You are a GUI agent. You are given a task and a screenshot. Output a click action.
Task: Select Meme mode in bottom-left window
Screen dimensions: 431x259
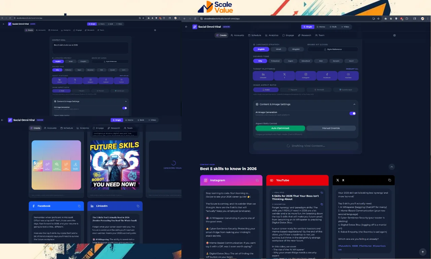[129, 120]
